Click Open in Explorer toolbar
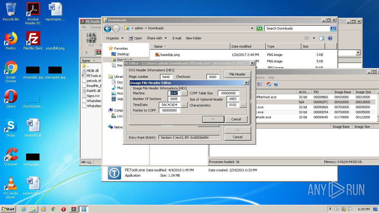379x213 pixels. [x=135, y=38]
